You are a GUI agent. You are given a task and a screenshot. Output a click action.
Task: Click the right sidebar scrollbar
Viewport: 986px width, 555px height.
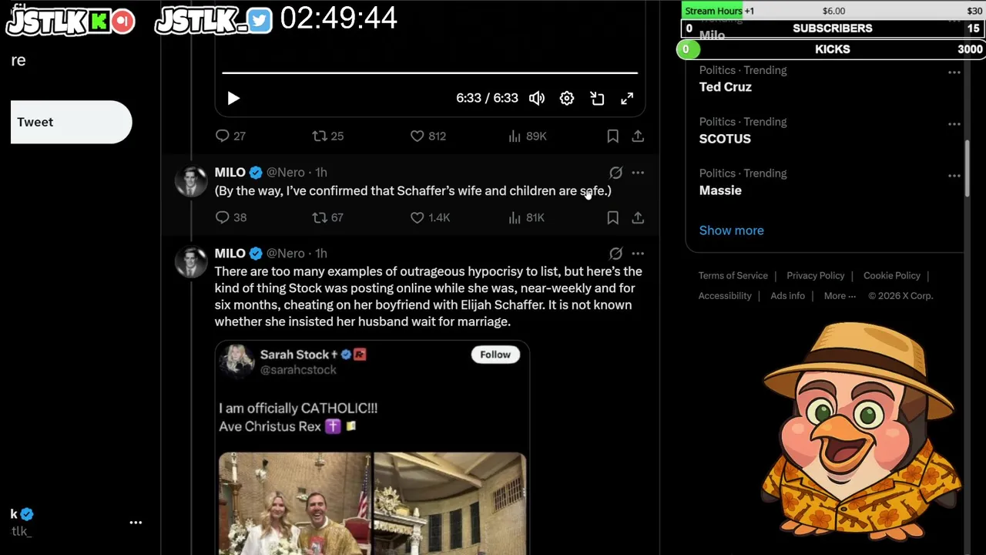969,170
